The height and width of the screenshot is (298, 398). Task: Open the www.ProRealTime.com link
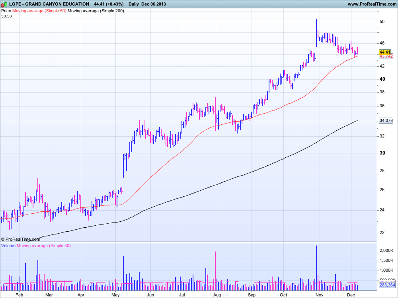372,4
